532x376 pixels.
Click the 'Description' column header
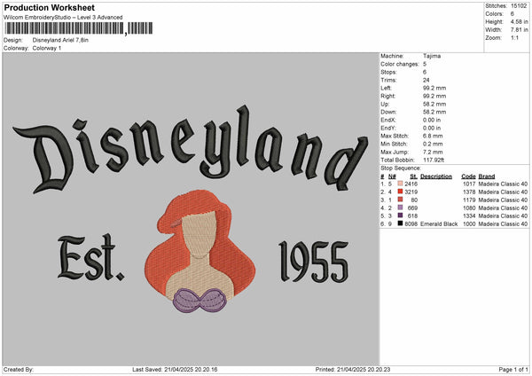[436, 176]
